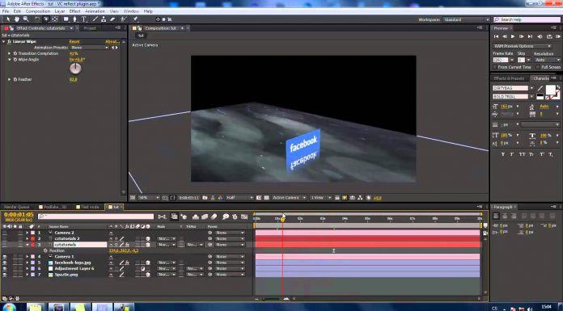Toggle Linear Wipe effect fx switch
The height and width of the screenshot is (311, 563).
pyautogui.click(x=10, y=42)
